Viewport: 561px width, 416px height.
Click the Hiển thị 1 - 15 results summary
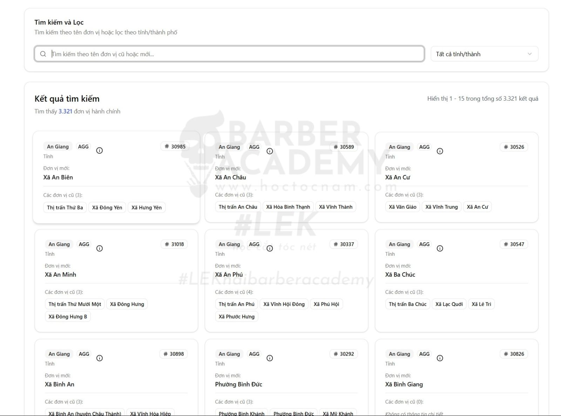pyautogui.click(x=482, y=99)
